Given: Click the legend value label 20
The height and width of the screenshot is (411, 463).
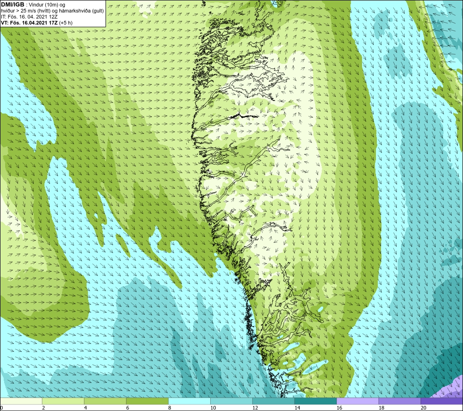Looking at the screenshot, I should (424, 408).
